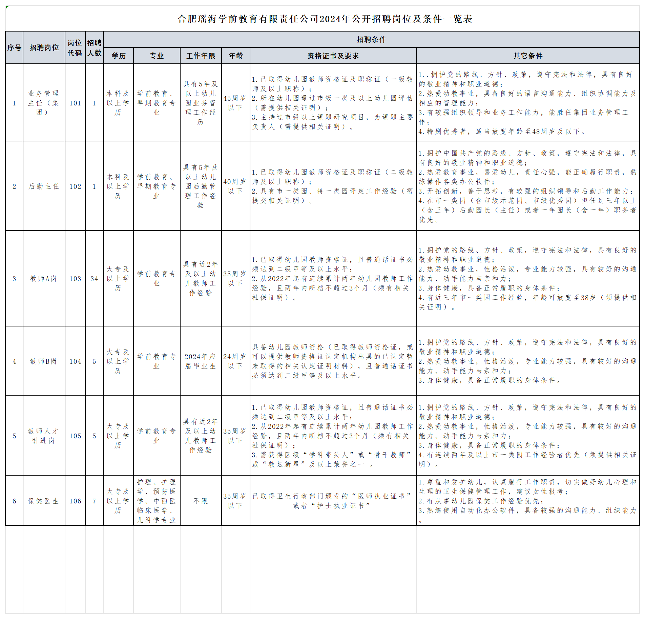Click the 24周岁以下 age cell

(236, 361)
